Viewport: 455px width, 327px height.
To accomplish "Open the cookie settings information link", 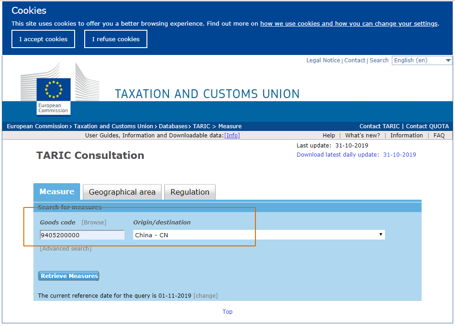I will [349, 23].
